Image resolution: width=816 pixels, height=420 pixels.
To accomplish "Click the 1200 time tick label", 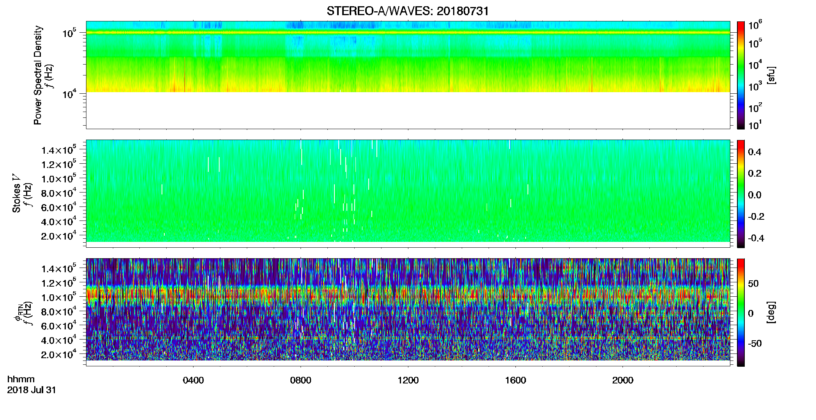I will (408, 380).
